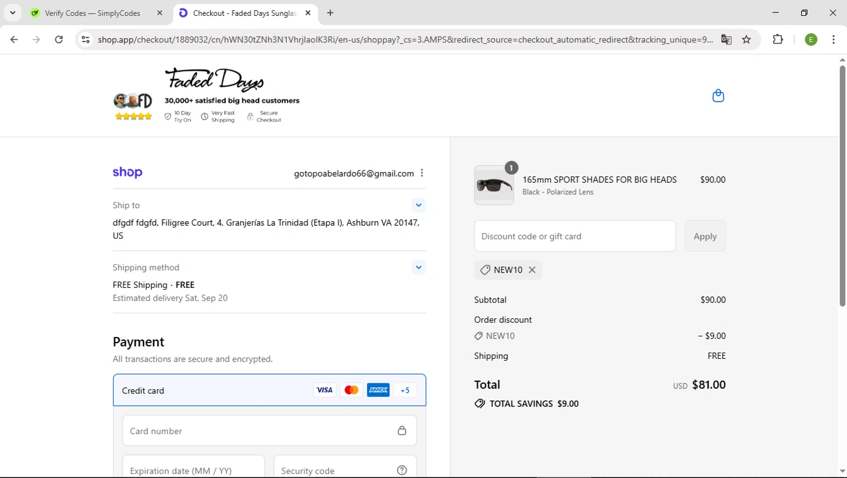Screen dimensions: 847x478
Task: Click the Very Fast Shipping badge
Action: (218, 116)
